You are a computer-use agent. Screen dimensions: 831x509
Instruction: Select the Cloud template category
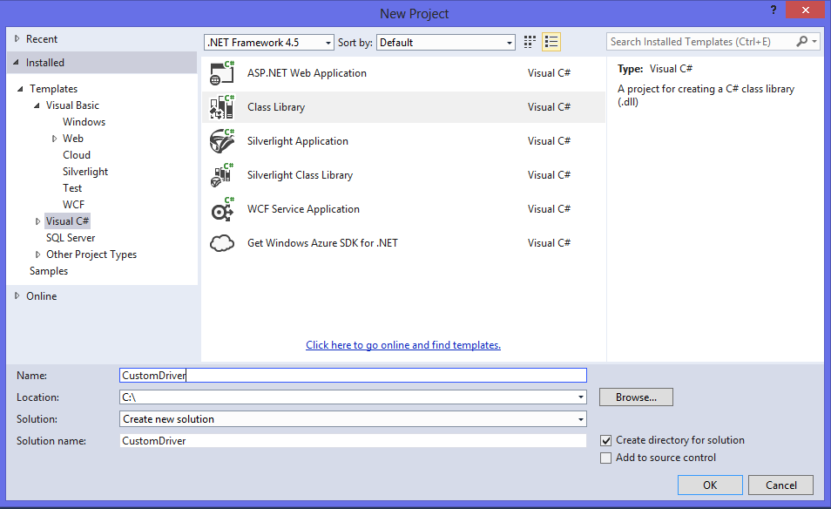pos(77,155)
